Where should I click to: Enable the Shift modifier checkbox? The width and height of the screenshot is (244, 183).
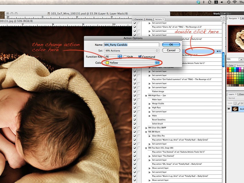pyautogui.click(x=125, y=57)
